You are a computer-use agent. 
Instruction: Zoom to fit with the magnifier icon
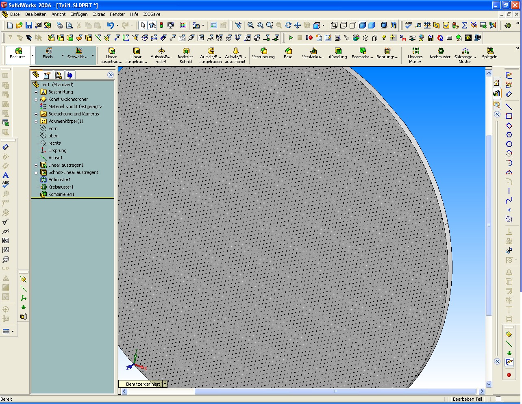(x=251, y=25)
